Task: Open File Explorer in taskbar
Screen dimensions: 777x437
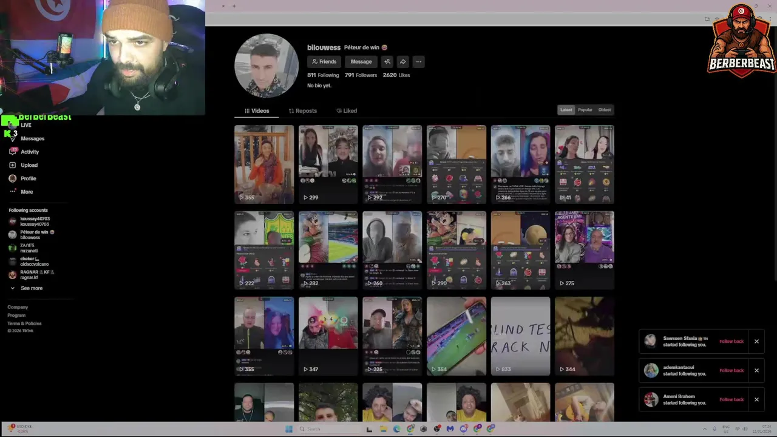Action: pyautogui.click(x=383, y=429)
